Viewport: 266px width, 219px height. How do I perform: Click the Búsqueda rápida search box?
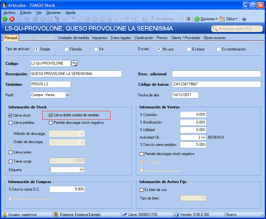click(237, 29)
